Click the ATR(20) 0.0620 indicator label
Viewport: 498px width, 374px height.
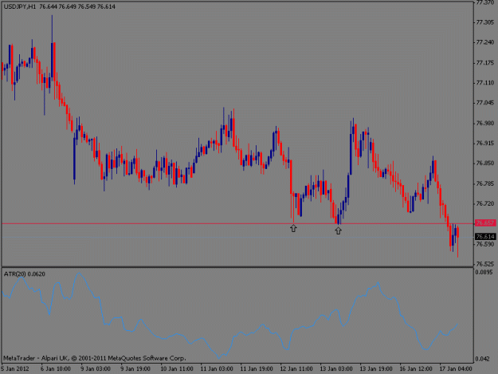click(x=25, y=274)
